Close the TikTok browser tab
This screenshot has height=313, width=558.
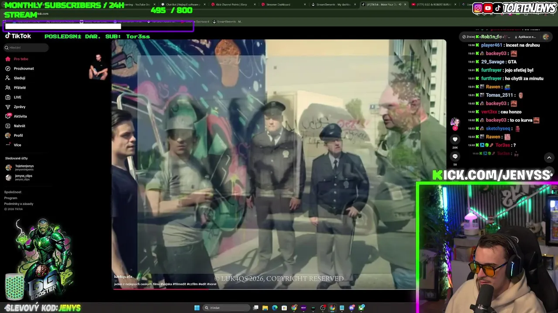405,4
